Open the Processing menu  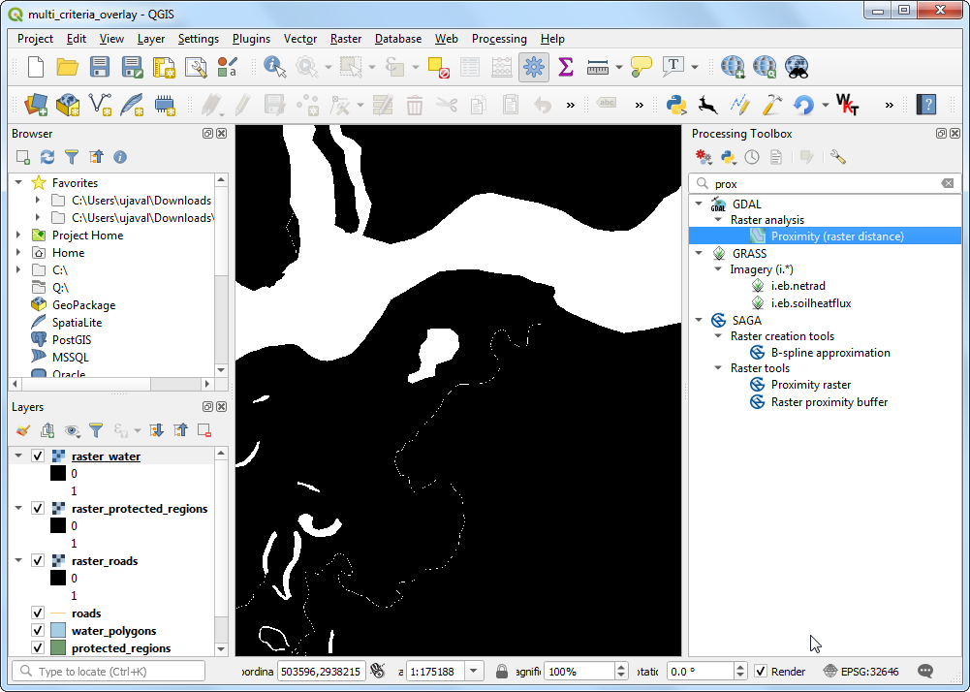pyautogui.click(x=499, y=39)
